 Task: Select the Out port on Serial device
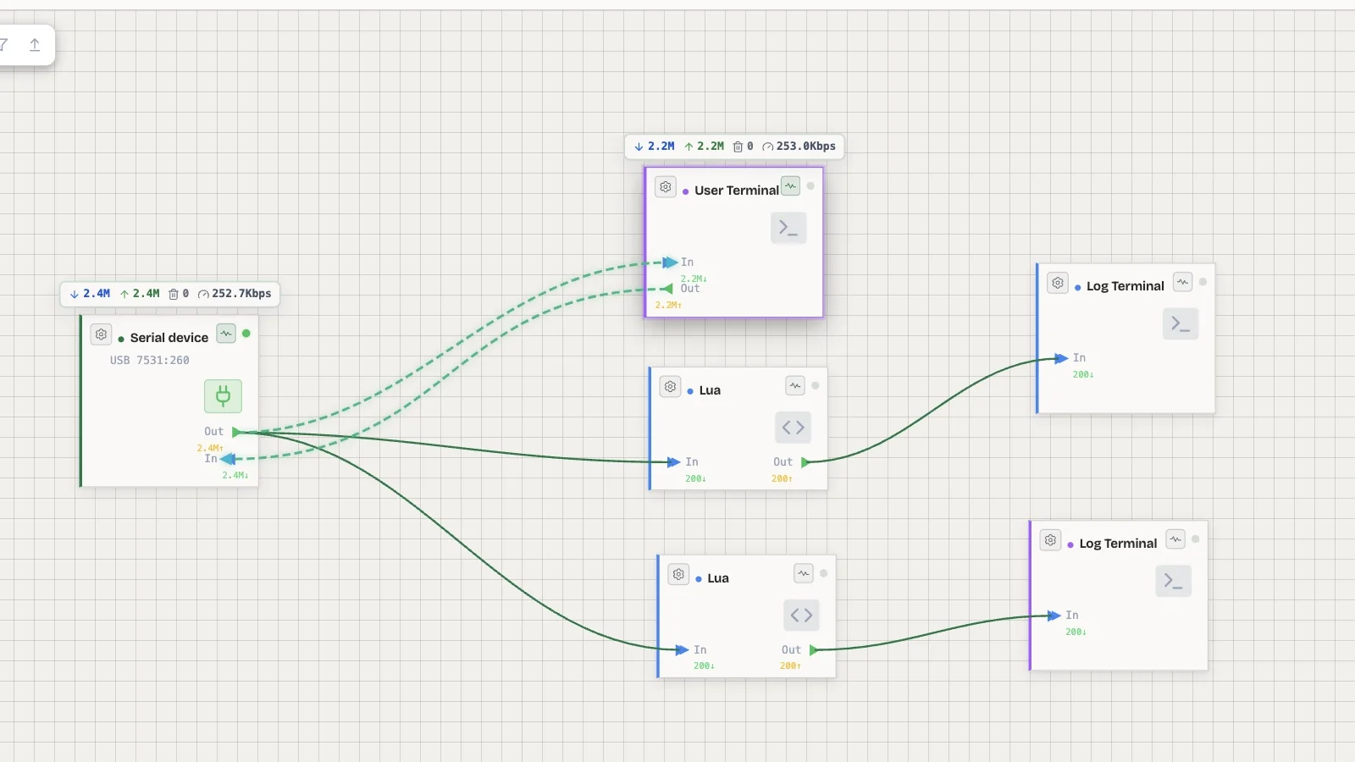pyautogui.click(x=235, y=431)
